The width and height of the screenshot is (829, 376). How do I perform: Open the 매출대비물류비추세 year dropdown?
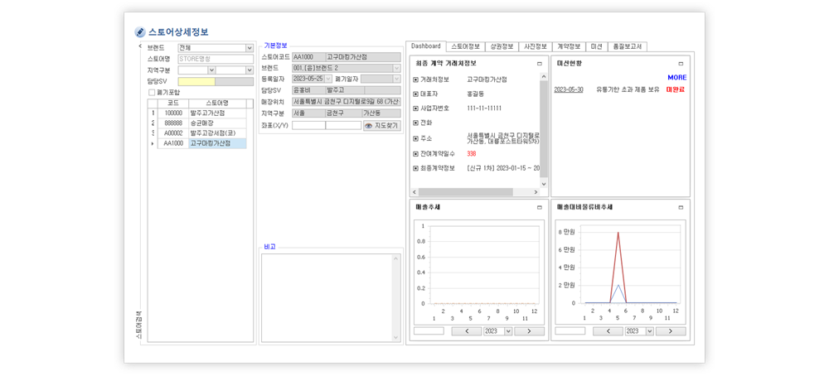(x=650, y=331)
